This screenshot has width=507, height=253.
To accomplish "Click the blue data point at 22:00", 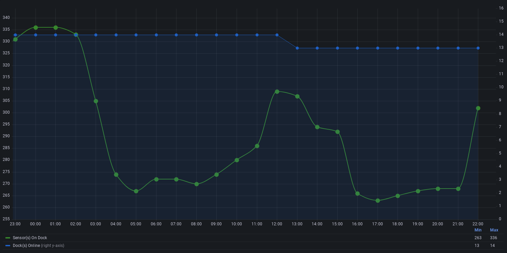I will [478, 48].
